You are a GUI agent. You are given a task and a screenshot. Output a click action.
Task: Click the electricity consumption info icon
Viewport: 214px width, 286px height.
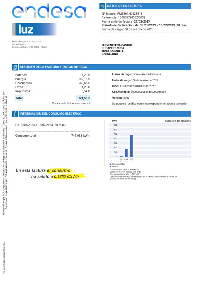[x=15, y=114]
